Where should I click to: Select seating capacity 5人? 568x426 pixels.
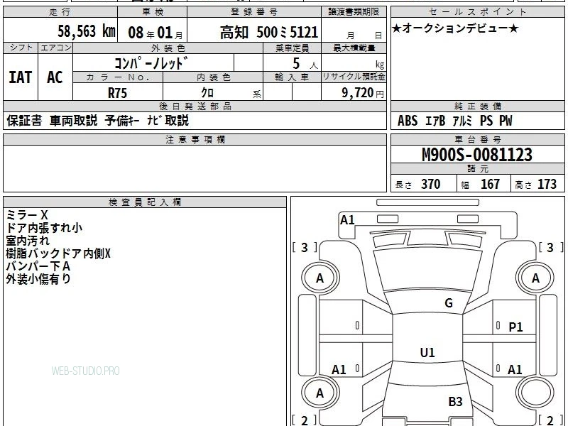point(305,64)
